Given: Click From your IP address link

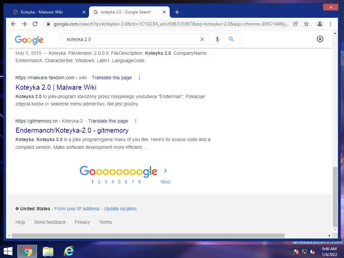Looking at the screenshot, I should click(x=77, y=209).
